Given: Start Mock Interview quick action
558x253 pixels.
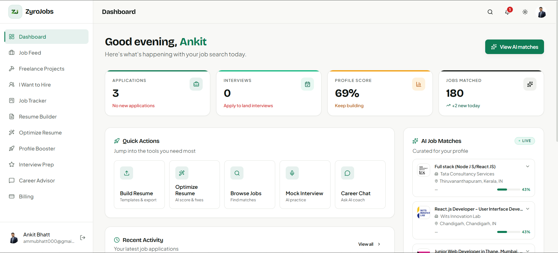Looking at the screenshot, I should (x=305, y=184).
